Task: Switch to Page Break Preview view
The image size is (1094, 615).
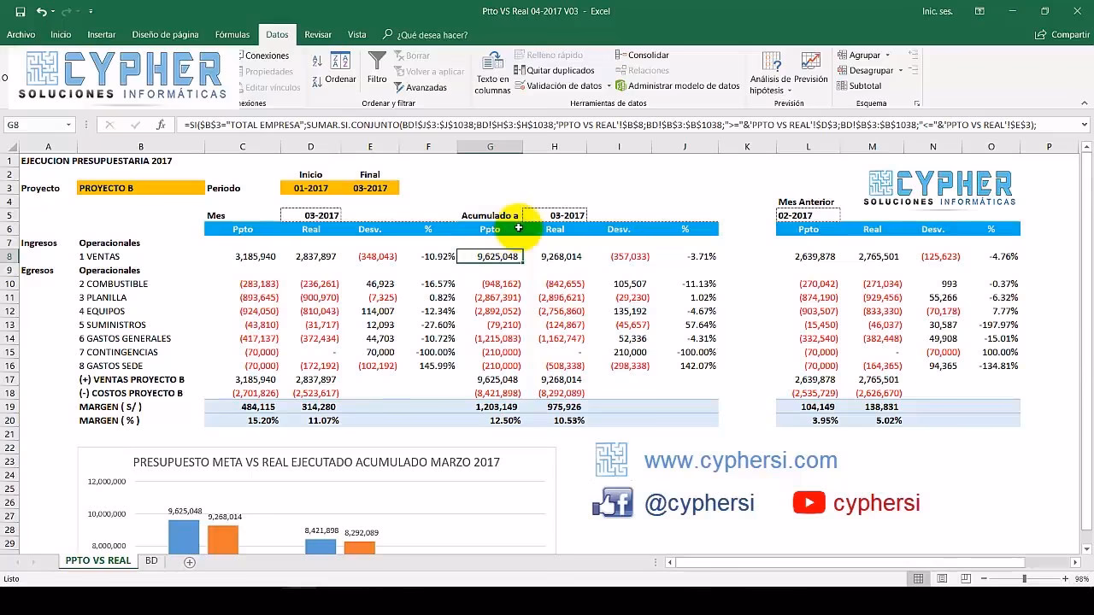Action: pos(964,579)
